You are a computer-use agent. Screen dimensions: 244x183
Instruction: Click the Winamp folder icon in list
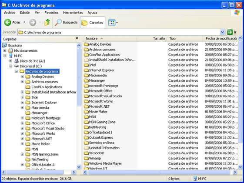(86, 158)
